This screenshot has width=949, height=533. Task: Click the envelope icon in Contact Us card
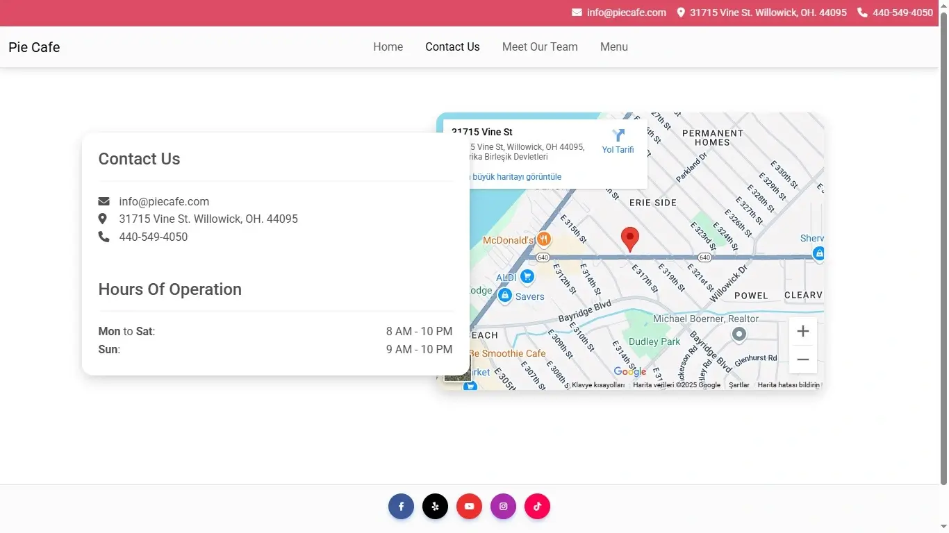[104, 201]
